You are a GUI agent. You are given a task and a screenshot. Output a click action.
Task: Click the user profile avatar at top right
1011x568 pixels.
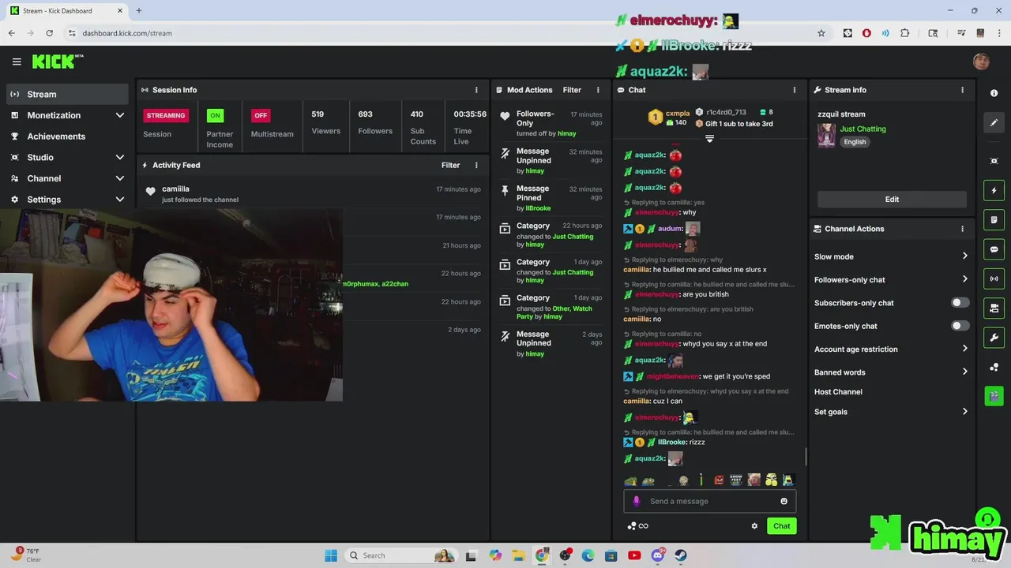pyautogui.click(x=981, y=62)
